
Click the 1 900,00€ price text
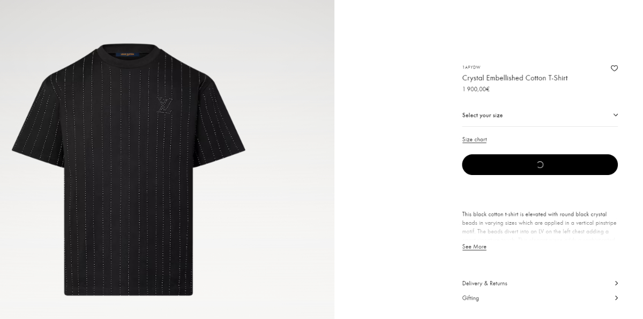pos(476,89)
